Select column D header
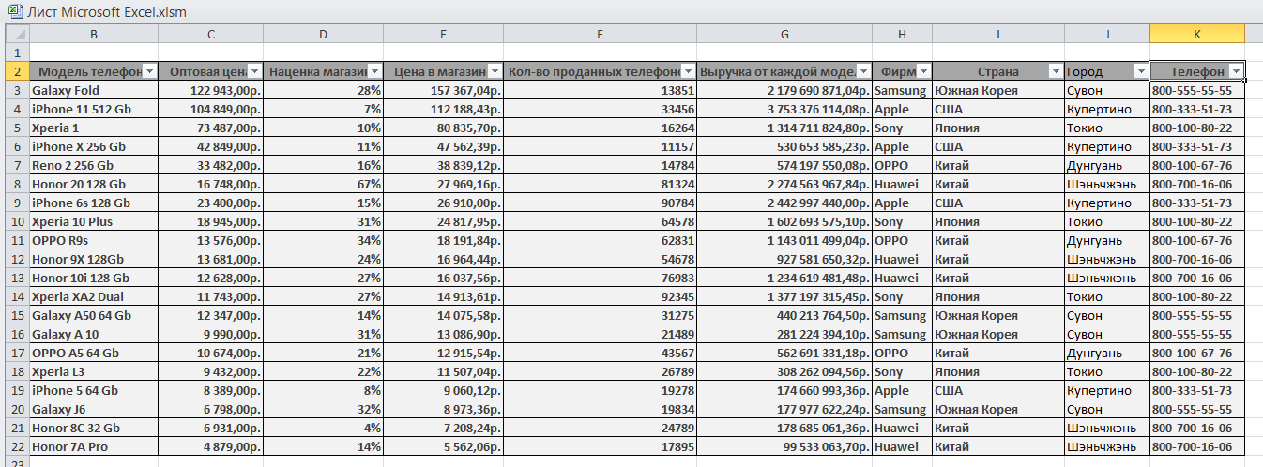This screenshot has height=467, width=1263. click(324, 34)
